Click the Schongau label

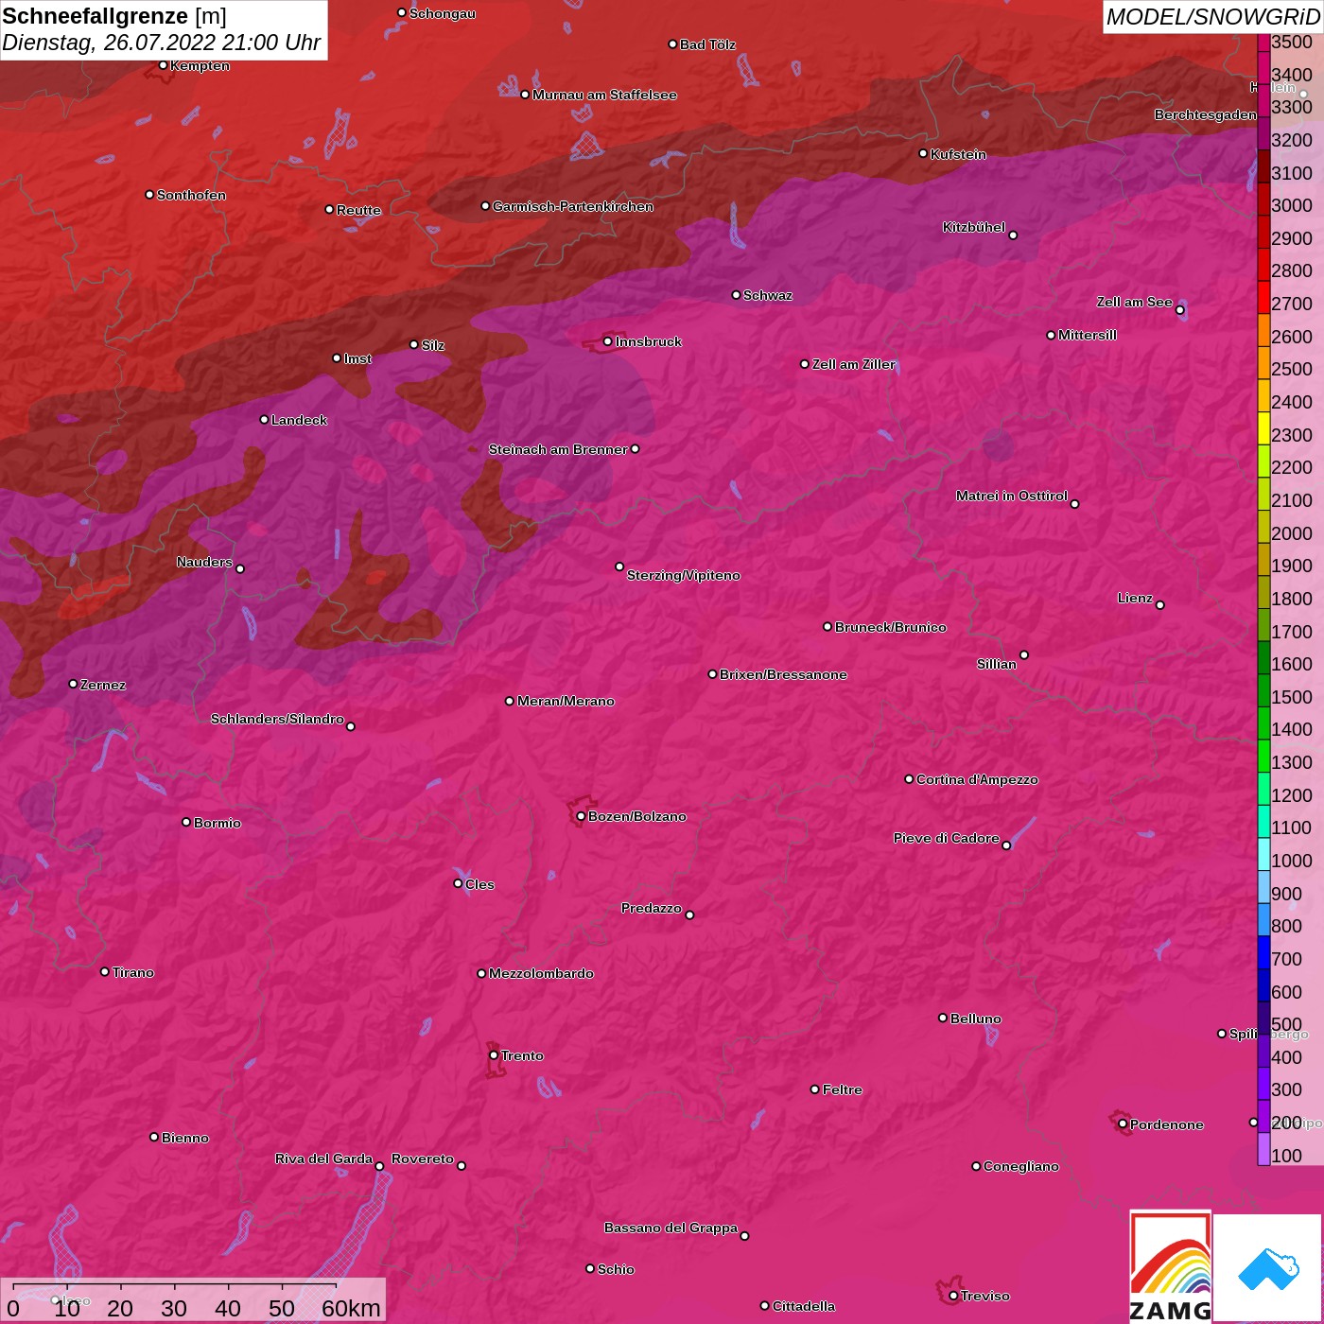443,13
